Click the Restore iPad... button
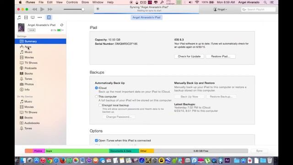The height and width of the screenshot is (165, 293). pos(221,56)
